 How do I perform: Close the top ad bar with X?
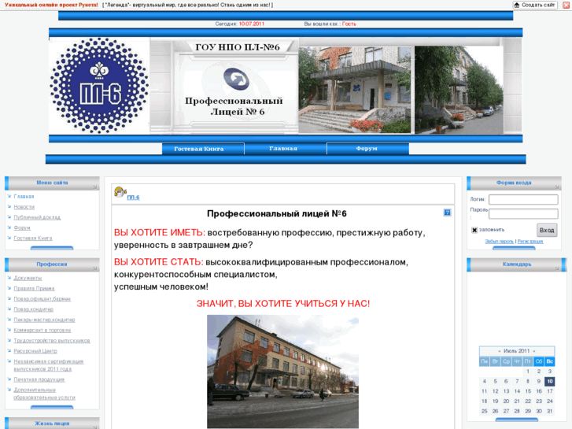[566, 5]
